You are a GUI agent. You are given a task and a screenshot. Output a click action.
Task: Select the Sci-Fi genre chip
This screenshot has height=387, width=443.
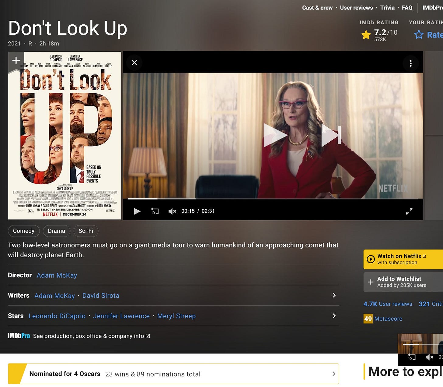(86, 231)
